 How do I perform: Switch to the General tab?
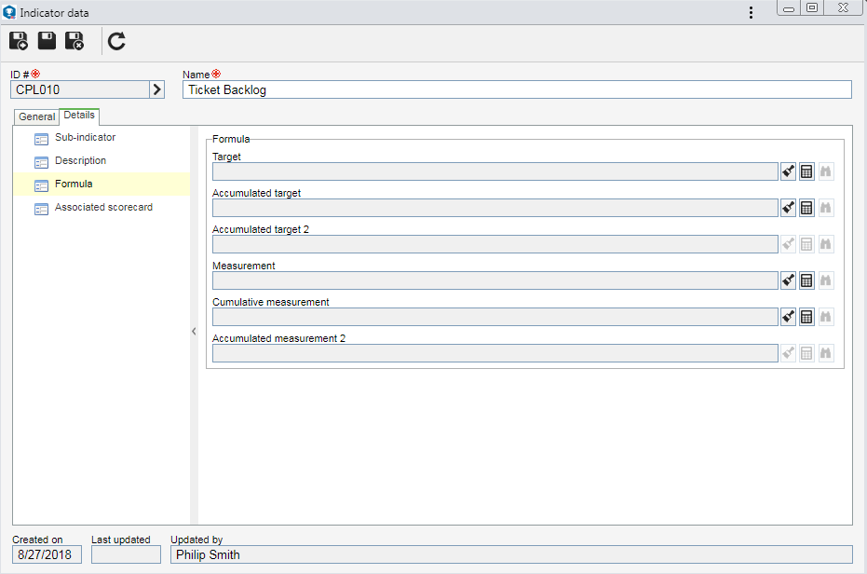click(36, 116)
